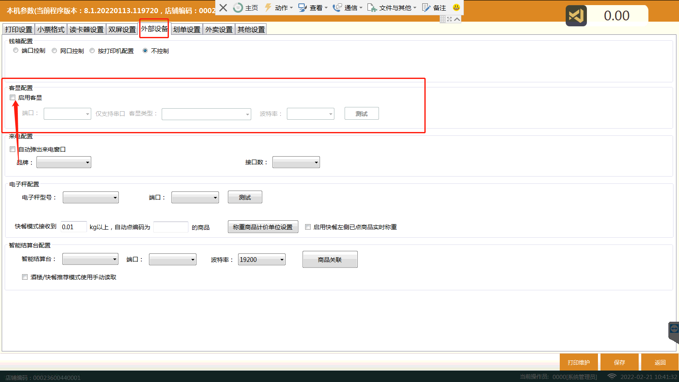Click the orange logo icon beside 0.00
Image resolution: width=679 pixels, height=382 pixels.
point(576,16)
